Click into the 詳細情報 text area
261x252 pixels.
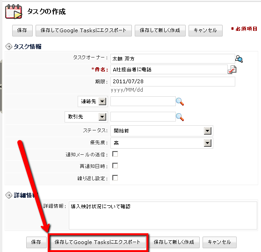point(163,216)
